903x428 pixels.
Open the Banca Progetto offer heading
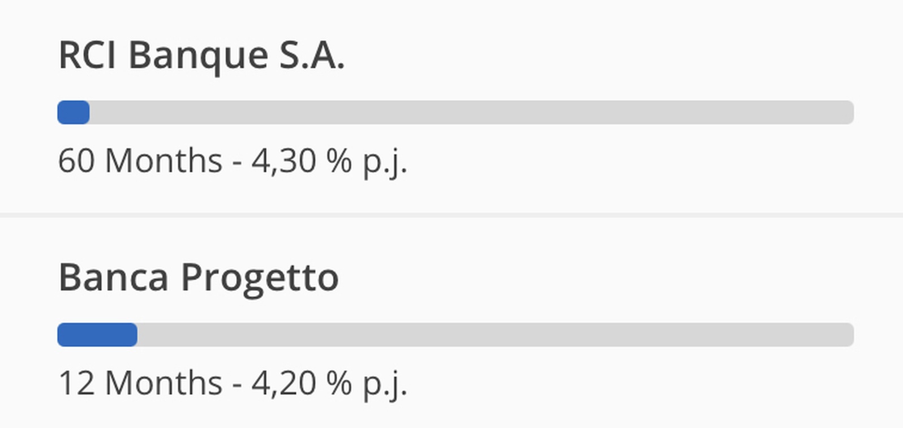click(199, 278)
